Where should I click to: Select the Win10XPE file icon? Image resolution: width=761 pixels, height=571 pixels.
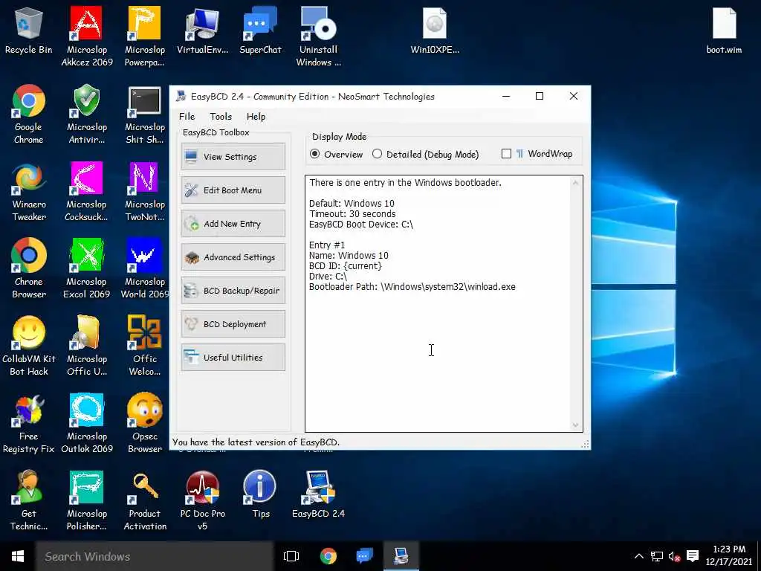click(435, 31)
